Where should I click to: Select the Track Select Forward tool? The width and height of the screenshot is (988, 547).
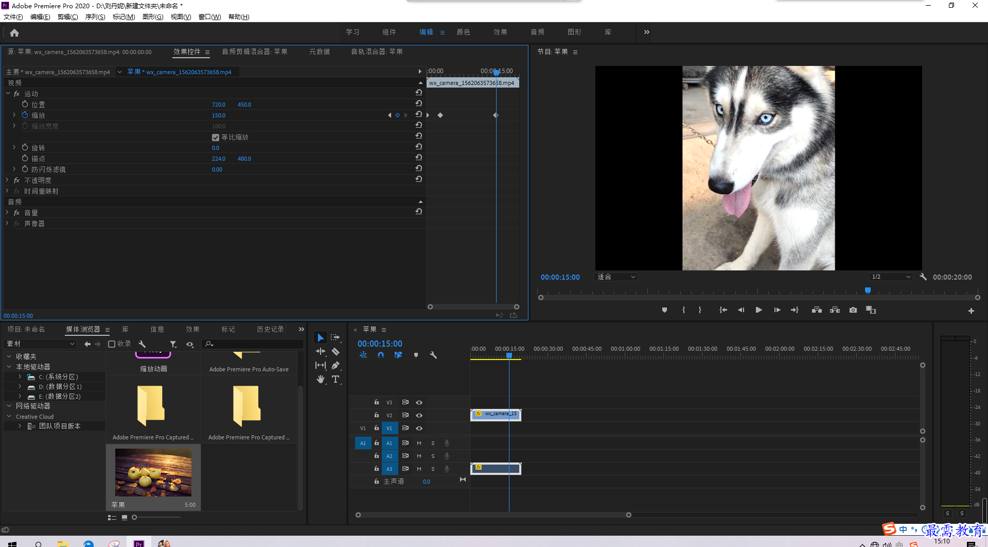click(335, 337)
